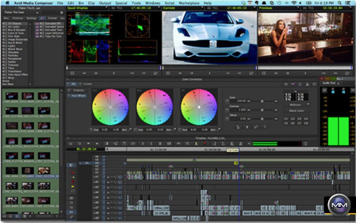Save correction to C8 bucket
This screenshot has height=223, width=356.
point(306,123)
